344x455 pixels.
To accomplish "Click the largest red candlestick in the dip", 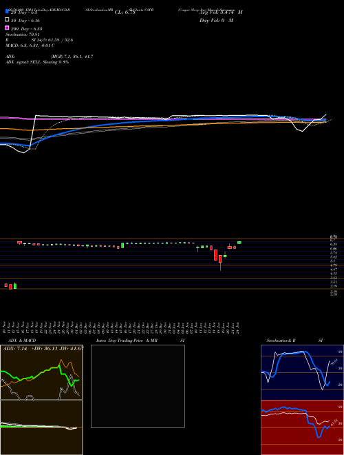I will [216, 255].
